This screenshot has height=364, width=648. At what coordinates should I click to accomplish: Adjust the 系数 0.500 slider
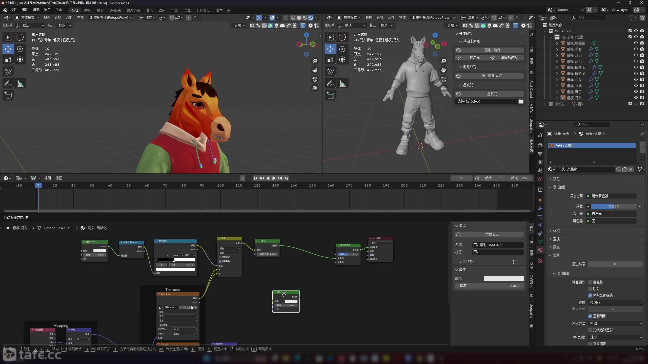[x=613, y=206]
